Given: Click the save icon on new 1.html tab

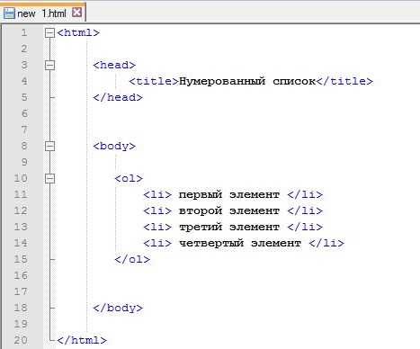Looking at the screenshot, I should click(9, 13).
